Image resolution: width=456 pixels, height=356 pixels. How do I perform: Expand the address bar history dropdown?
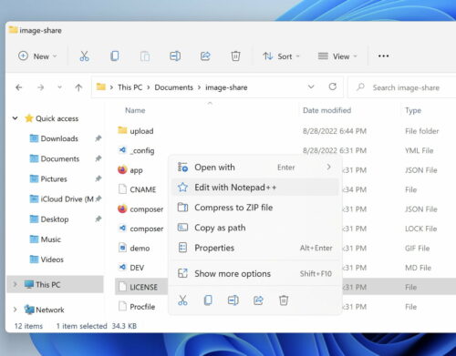click(x=311, y=87)
